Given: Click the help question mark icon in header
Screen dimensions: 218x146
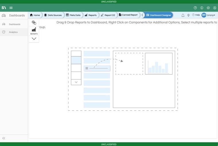Looking at the screenshot, I should pyautogui.click(x=195, y=8).
